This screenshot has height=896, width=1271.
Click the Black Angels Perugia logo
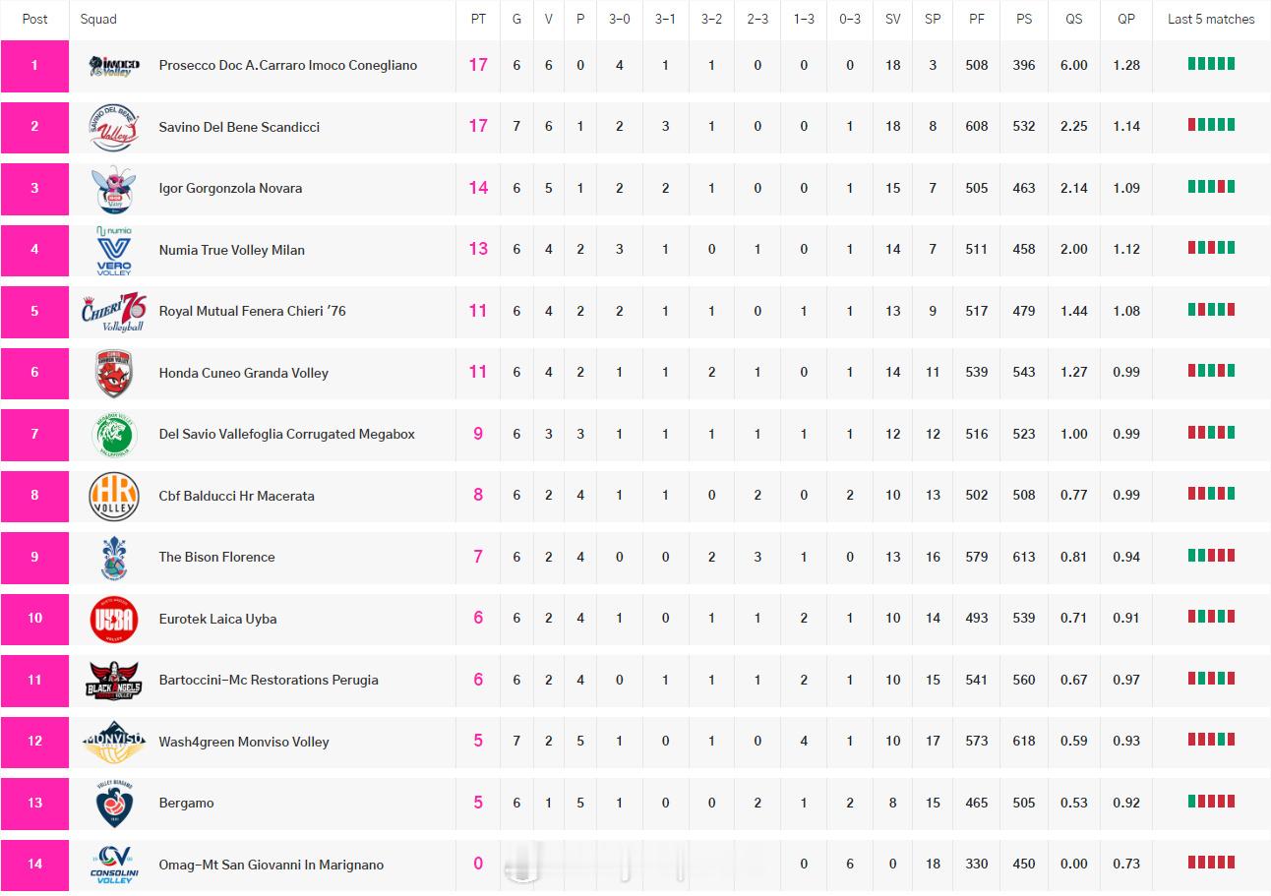click(x=114, y=681)
